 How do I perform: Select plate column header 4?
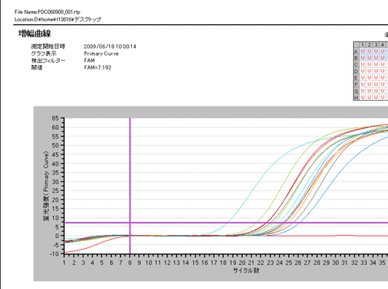(x=383, y=45)
